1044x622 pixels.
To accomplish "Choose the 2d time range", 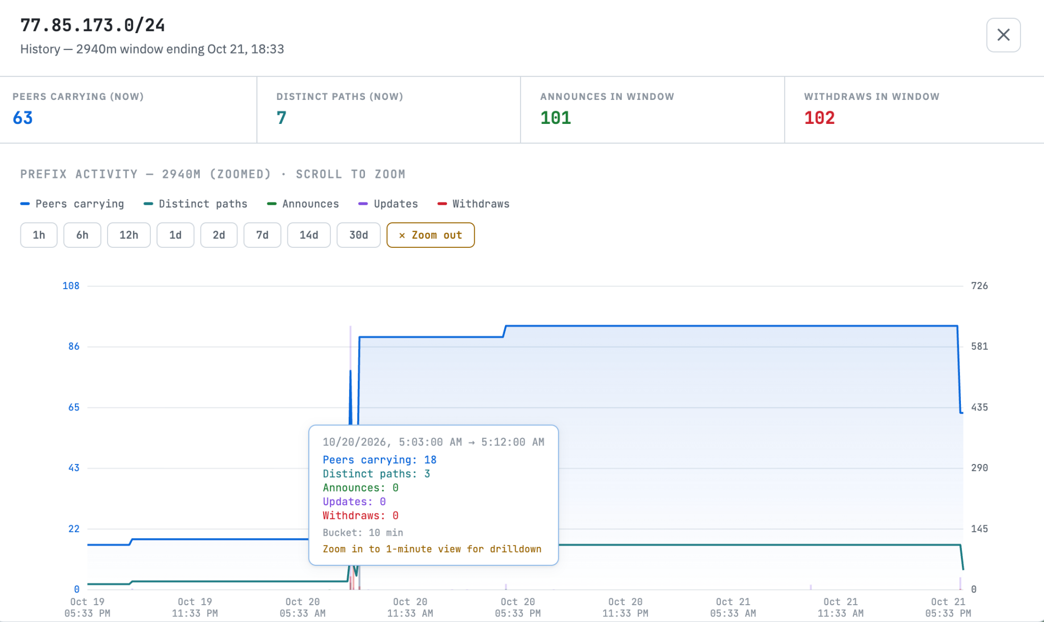I will coord(219,235).
